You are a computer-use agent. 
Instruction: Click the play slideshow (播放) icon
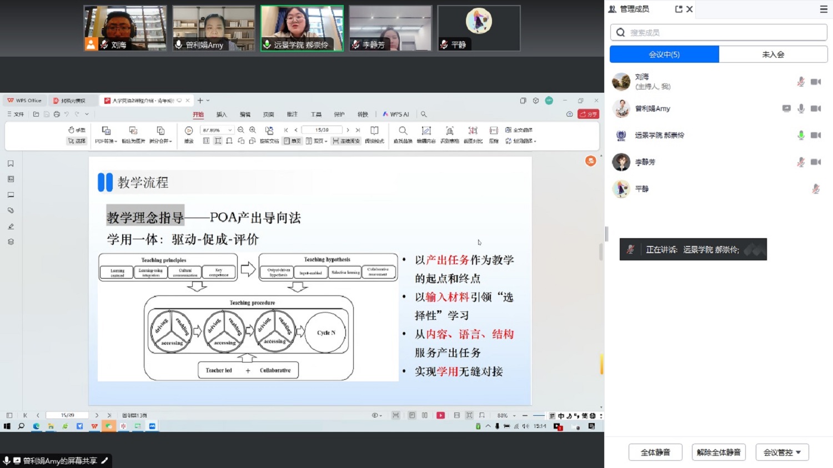point(189,130)
